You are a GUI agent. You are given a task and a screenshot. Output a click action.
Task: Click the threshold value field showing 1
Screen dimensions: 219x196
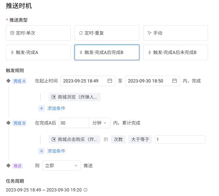tap(180, 139)
